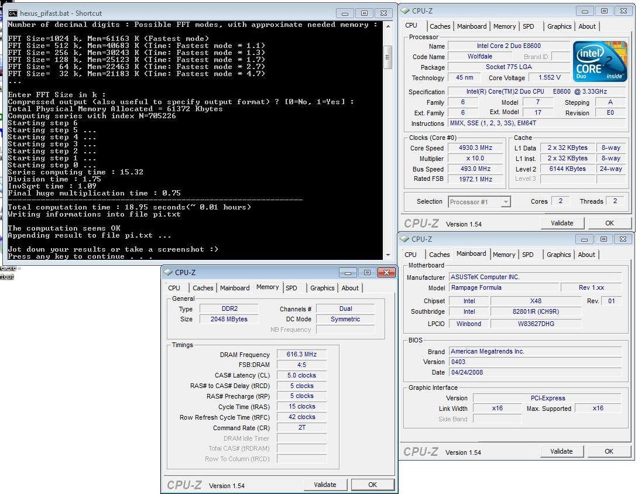Select the CPU tab in Mainboard window
The image size is (638, 494).
(x=410, y=255)
